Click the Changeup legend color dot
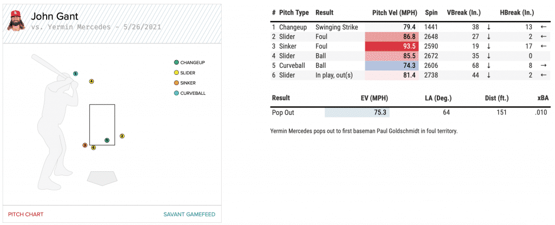Image resolution: width=555 pixels, height=225 pixels. coord(176,62)
